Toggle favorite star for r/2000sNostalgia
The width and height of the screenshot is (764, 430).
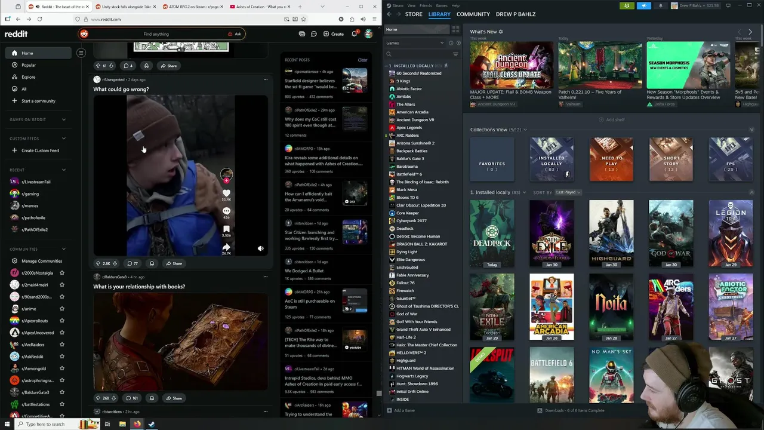point(62,273)
